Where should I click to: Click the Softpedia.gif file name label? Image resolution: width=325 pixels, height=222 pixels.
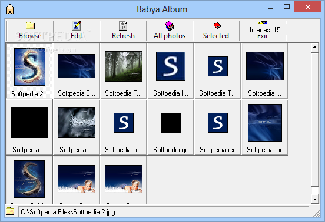[x=171, y=150]
